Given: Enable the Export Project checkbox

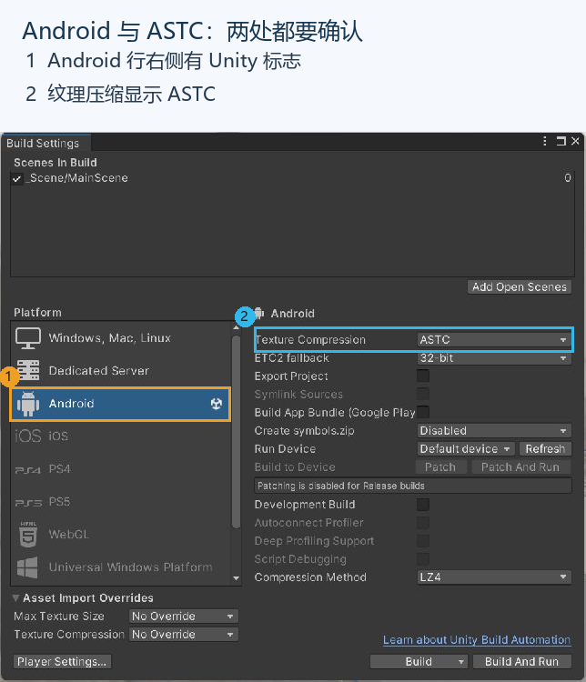Looking at the screenshot, I should (x=423, y=376).
